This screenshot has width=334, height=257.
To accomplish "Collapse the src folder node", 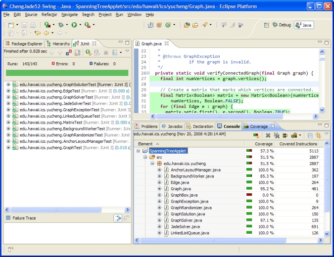I will click(x=145, y=157).
